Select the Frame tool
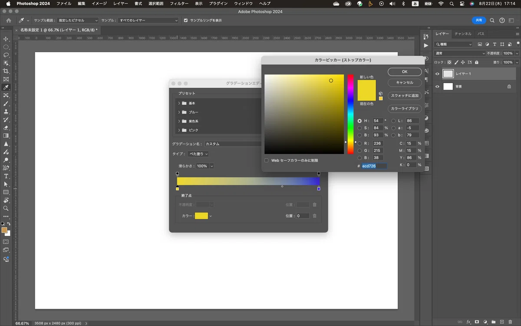521x326 pixels. tap(6, 79)
